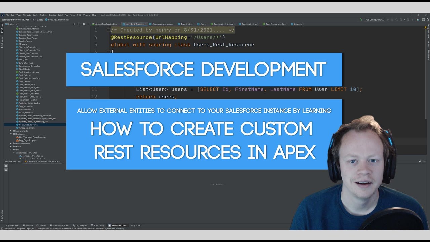Select the Illuminated Cloud tool window
430x242 pixels.
click(x=118, y=225)
